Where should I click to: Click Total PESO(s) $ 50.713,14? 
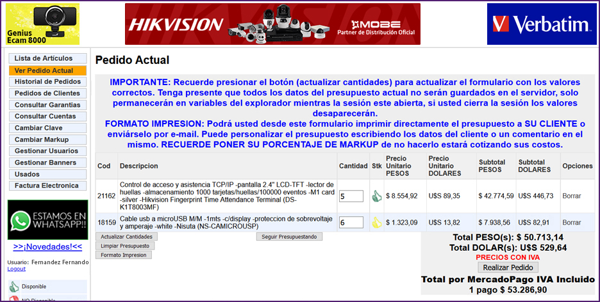(x=508, y=237)
